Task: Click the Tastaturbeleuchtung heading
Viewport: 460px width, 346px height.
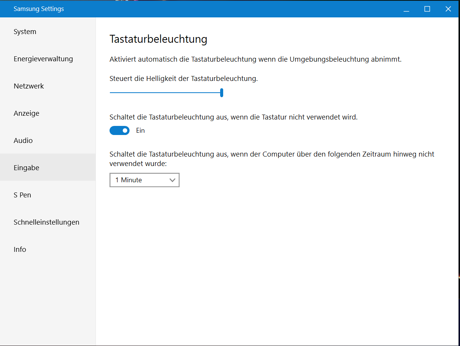Action: coord(158,39)
